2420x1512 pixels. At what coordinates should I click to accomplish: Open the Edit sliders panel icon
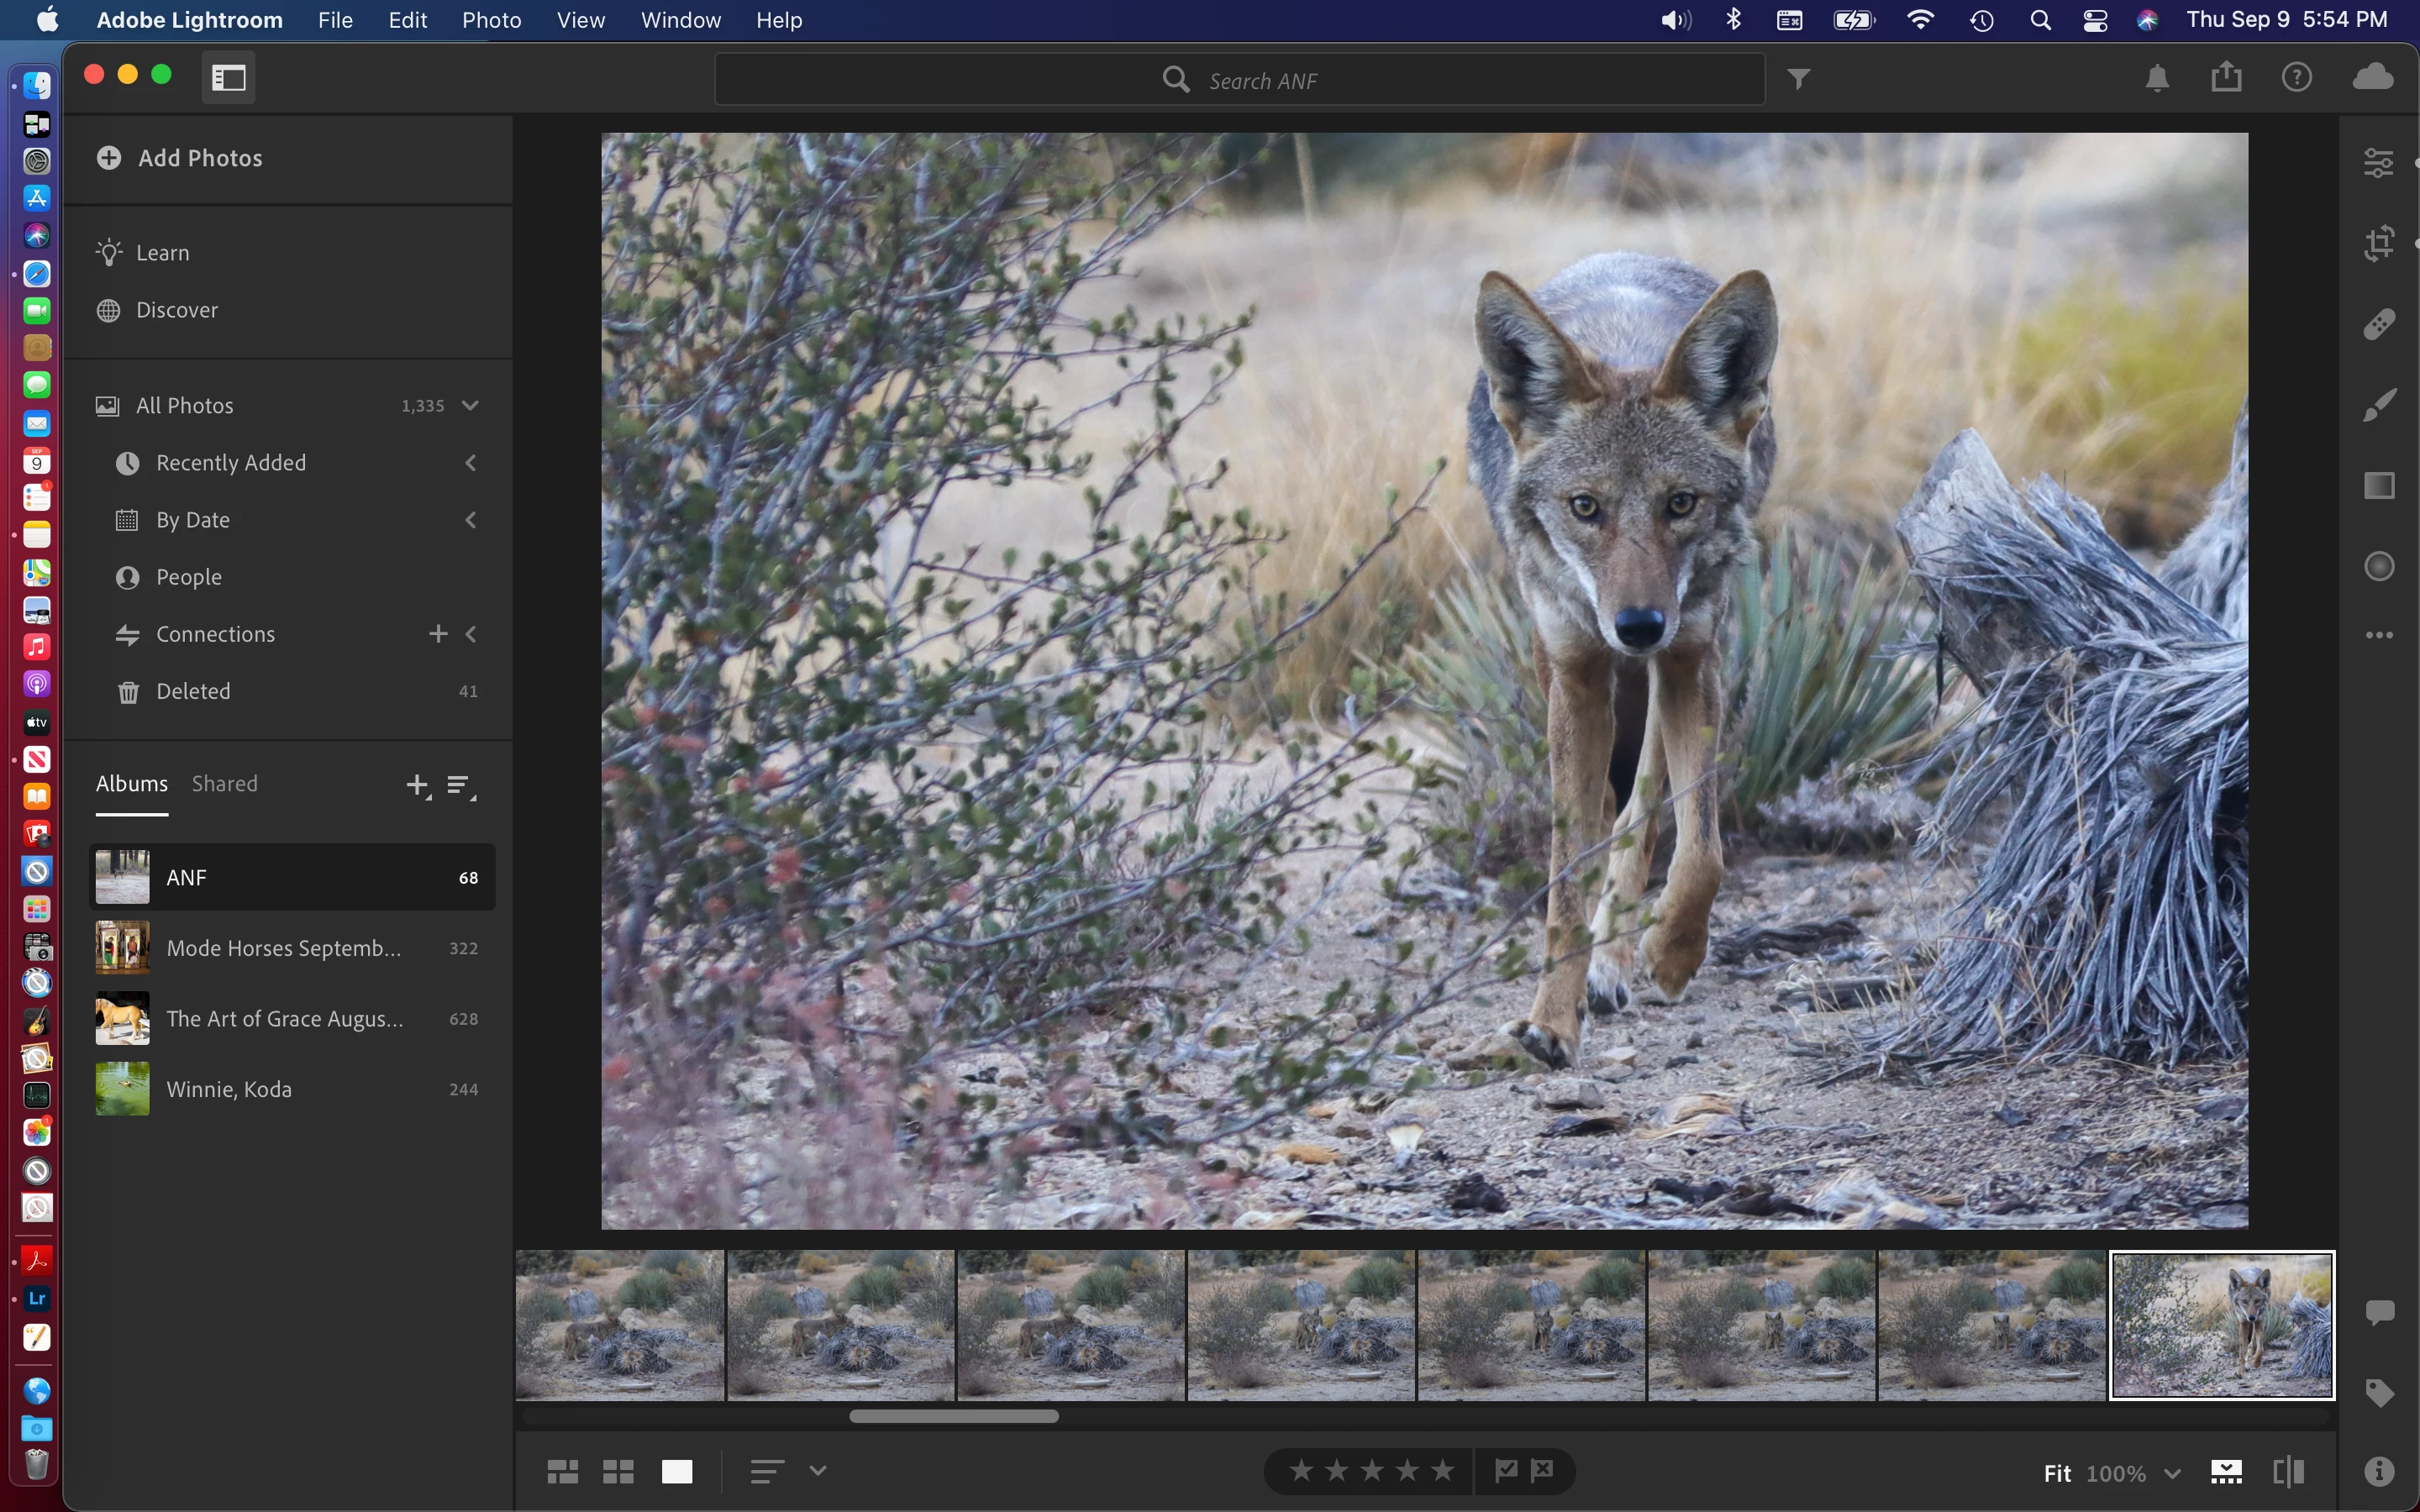(2379, 162)
